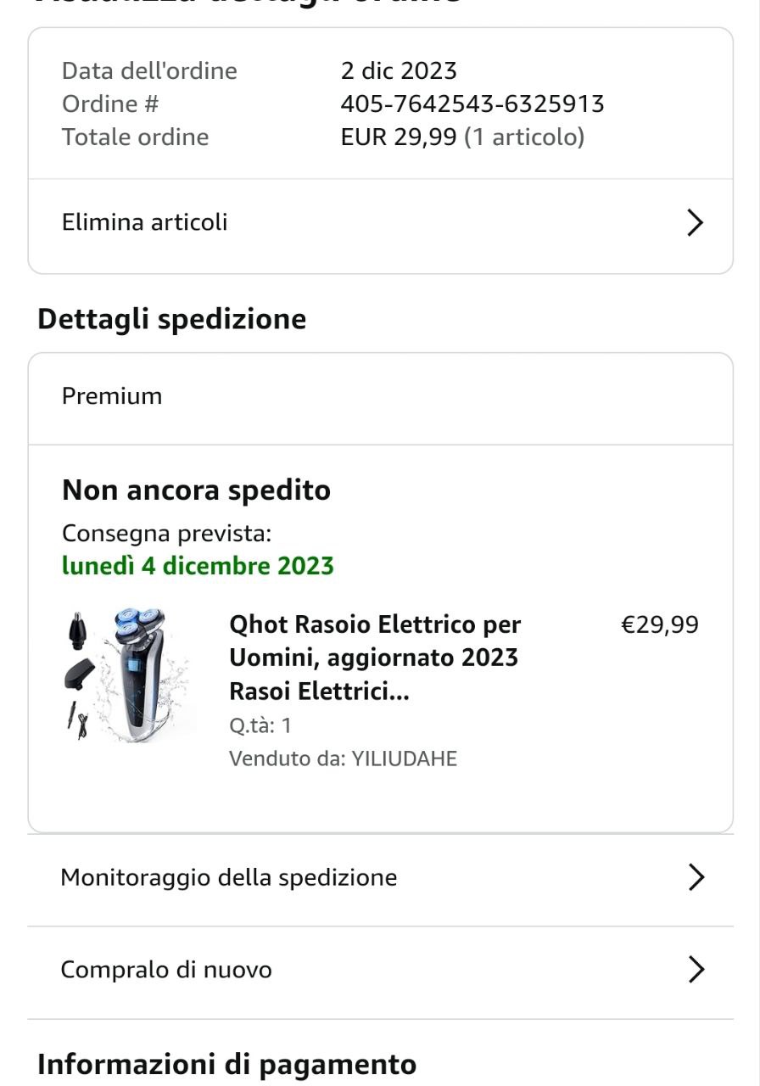Viewport: 760px width, 1086px height.
Task: Open the Qhot Rasoio Elettrico product title
Action: pyautogui.click(x=374, y=658)
